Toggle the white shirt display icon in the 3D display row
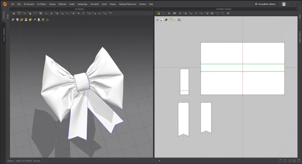Screen dimensions: 302x164 point(17,20)
